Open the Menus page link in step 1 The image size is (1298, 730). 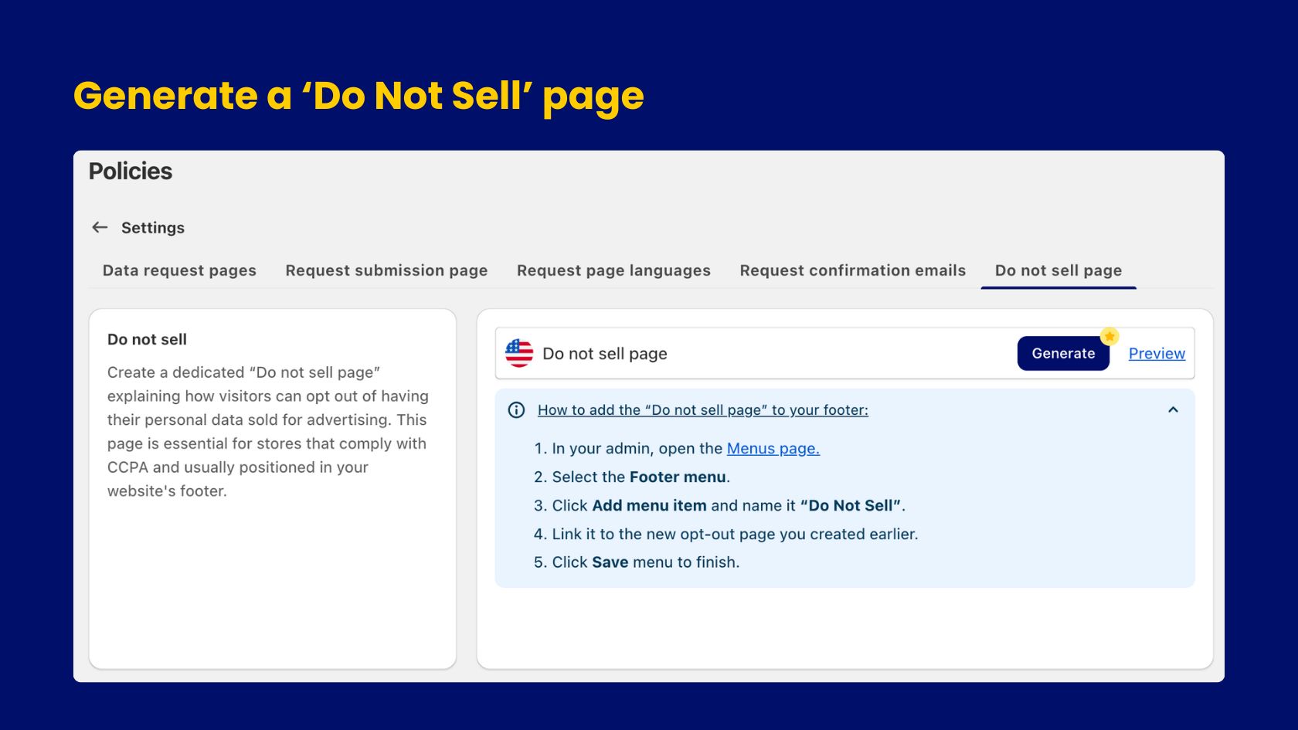[x=772, y=448]
